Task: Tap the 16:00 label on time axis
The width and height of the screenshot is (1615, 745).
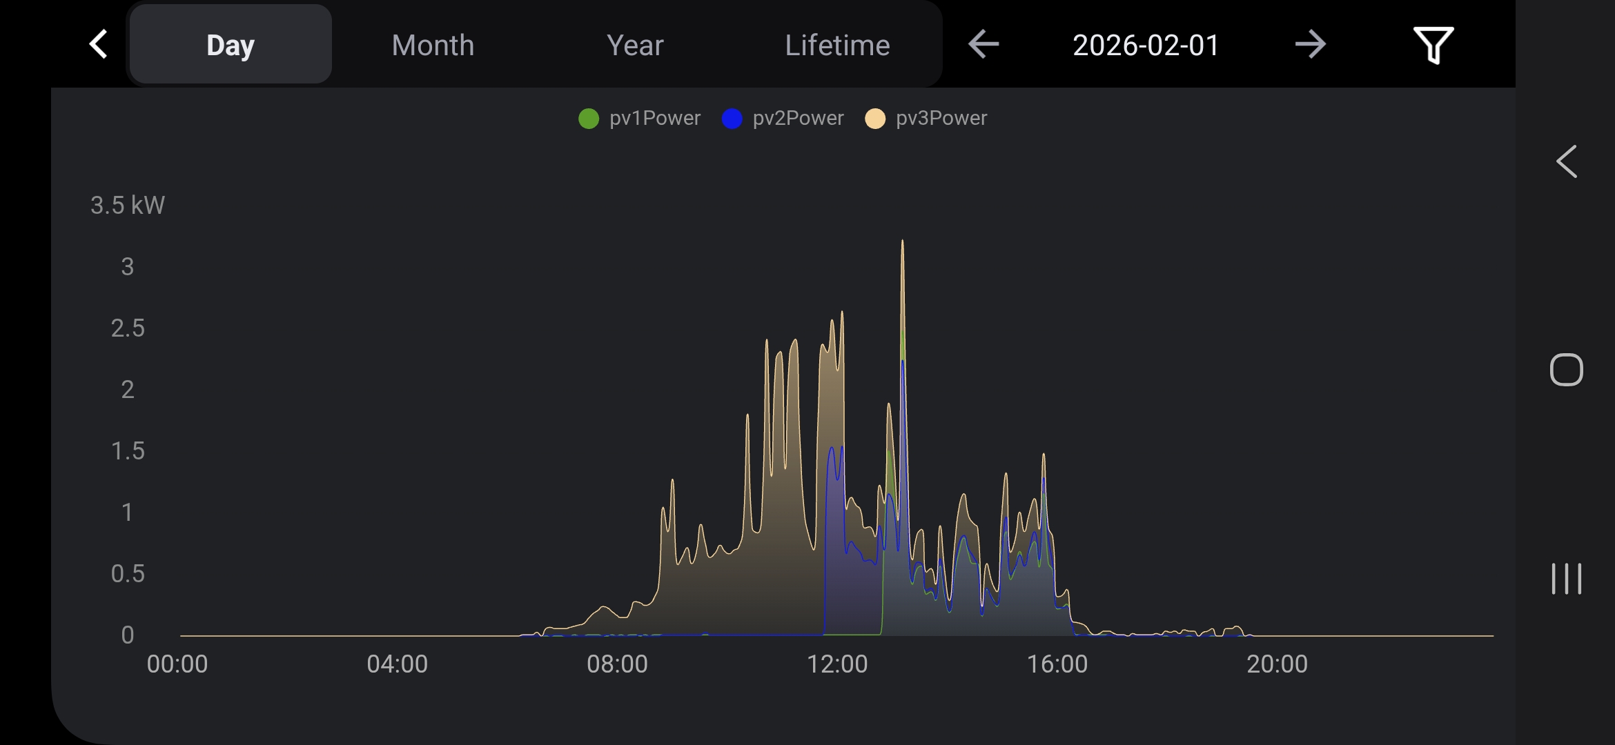Action: click(x=1057, y=664)
